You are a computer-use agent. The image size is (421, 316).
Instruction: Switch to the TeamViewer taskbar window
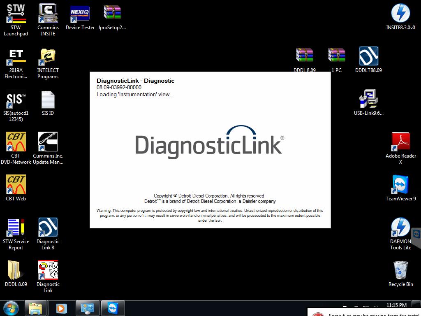113,308
